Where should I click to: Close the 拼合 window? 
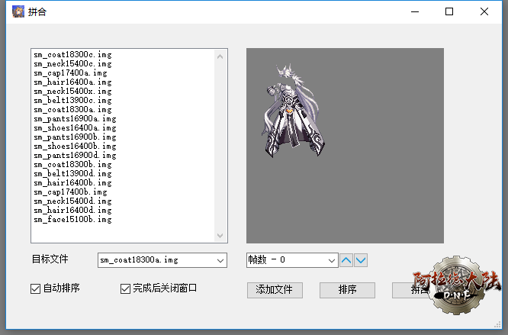click(x=484, y=11)
